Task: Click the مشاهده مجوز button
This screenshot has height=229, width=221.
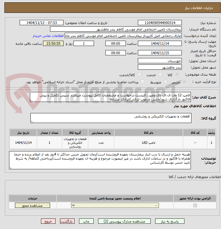Action: coord(32,205)
